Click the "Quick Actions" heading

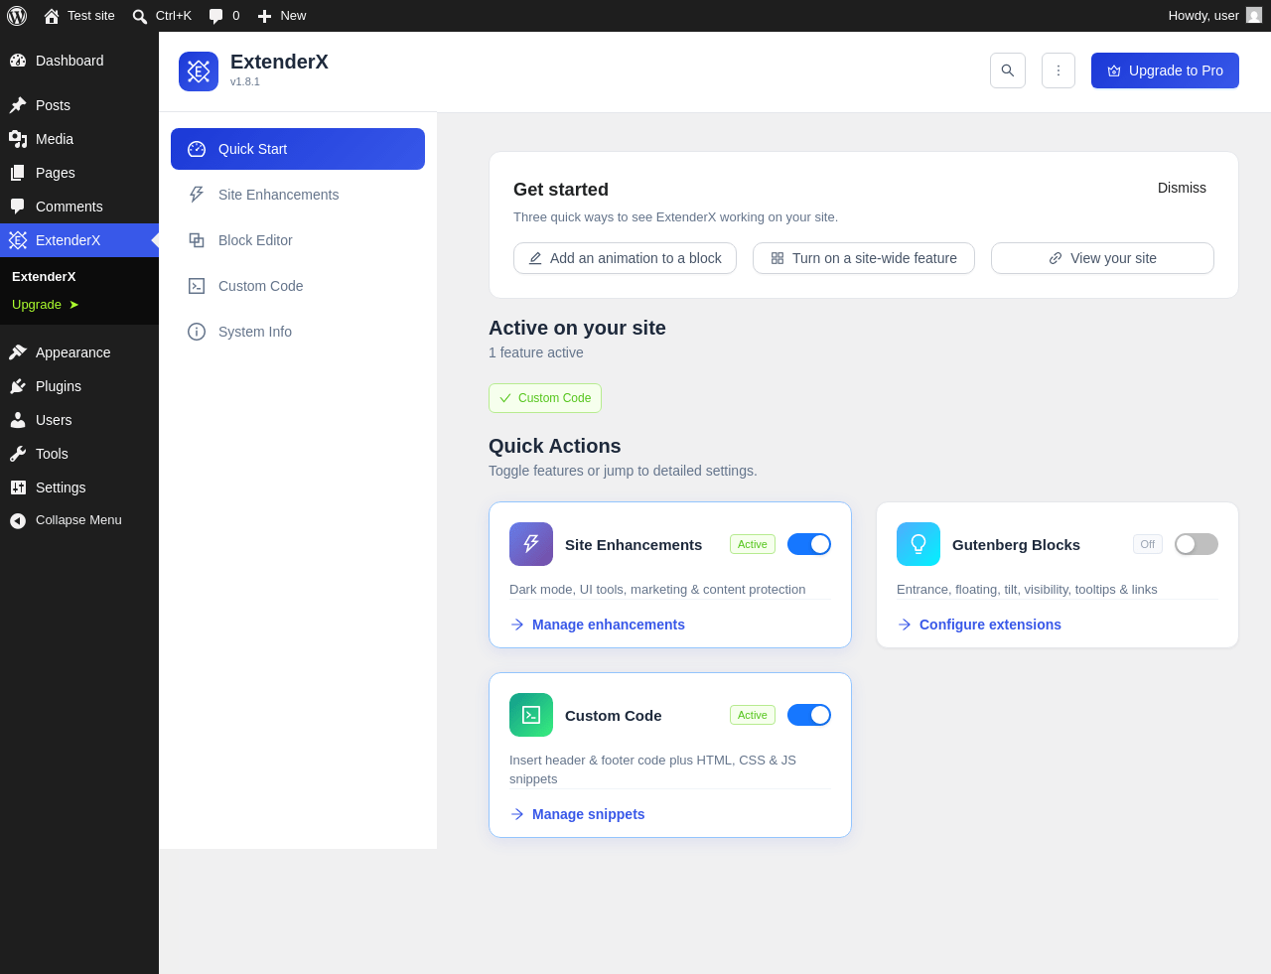[x=555, y=446]
